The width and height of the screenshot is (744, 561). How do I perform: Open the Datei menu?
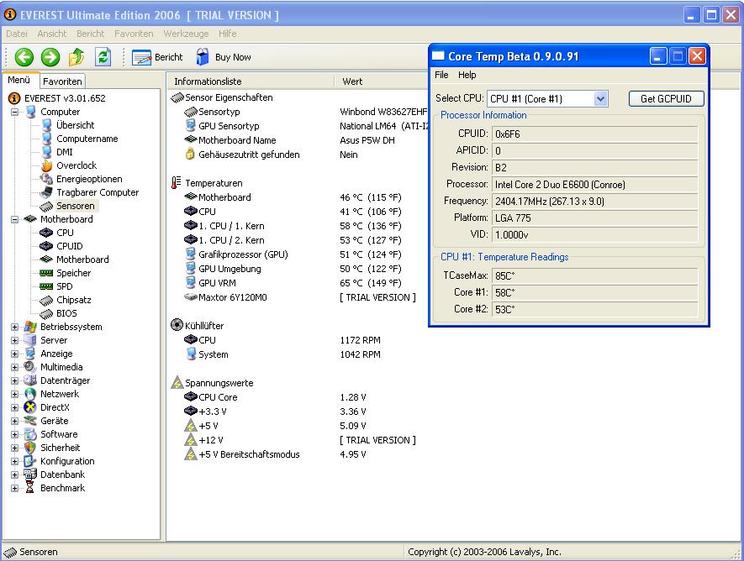pos(17,34)
